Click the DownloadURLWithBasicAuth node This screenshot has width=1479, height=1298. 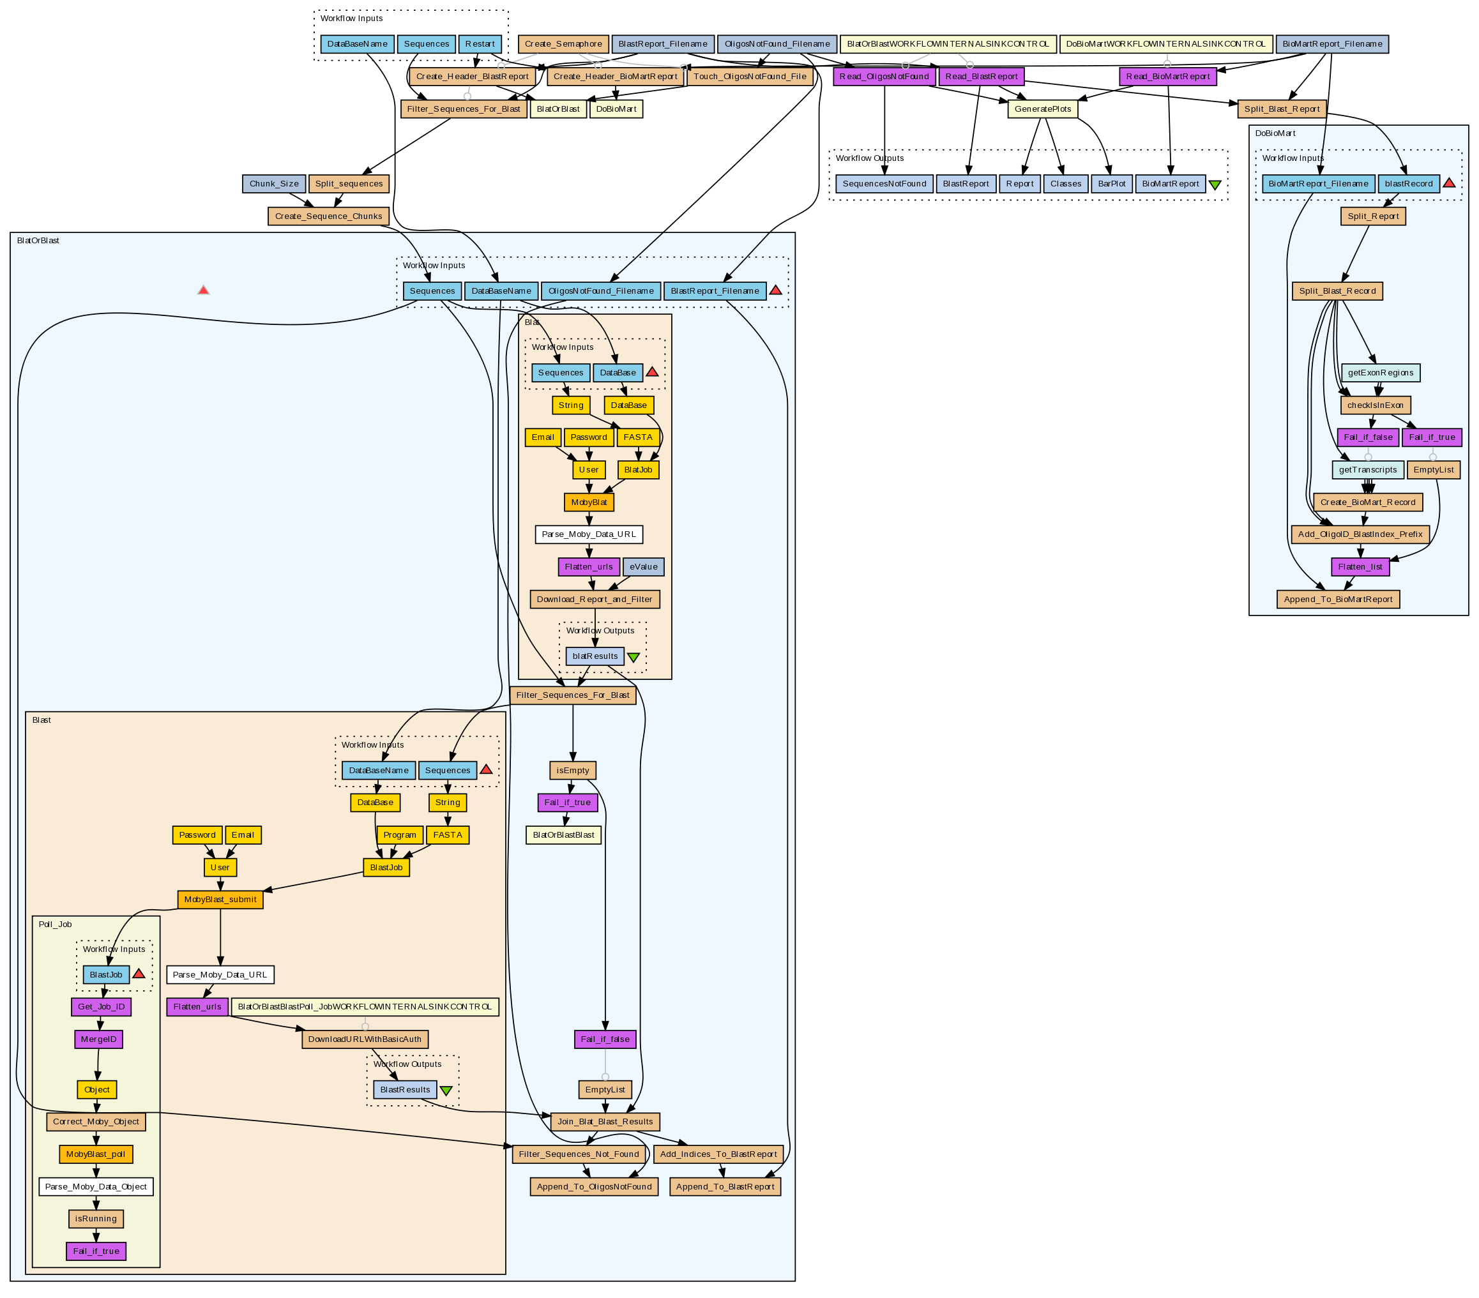coord(365,1039)
